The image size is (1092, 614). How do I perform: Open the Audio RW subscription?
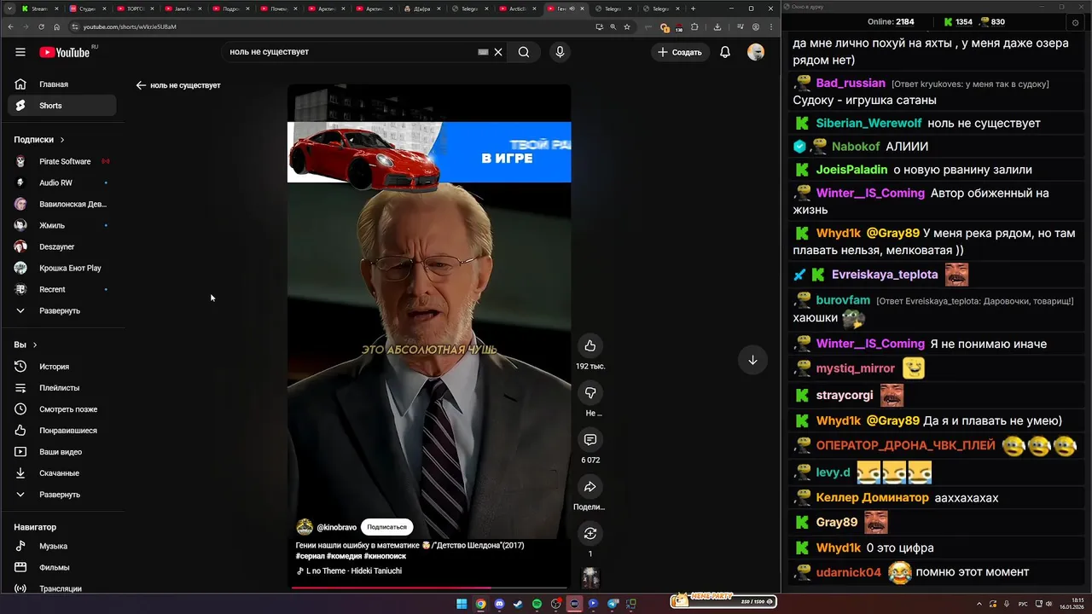coord(61,182)
